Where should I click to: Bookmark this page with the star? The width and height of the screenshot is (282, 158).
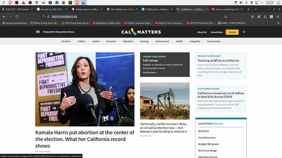226,17
